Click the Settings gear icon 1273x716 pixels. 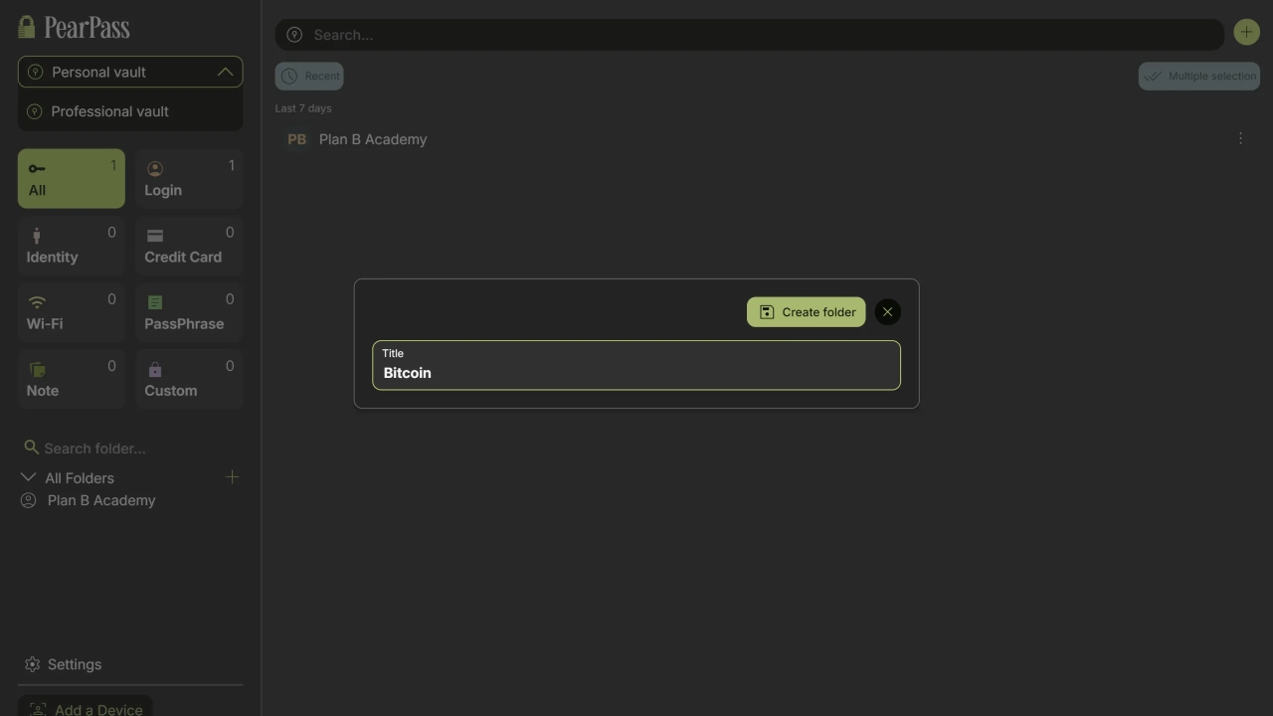32,664
